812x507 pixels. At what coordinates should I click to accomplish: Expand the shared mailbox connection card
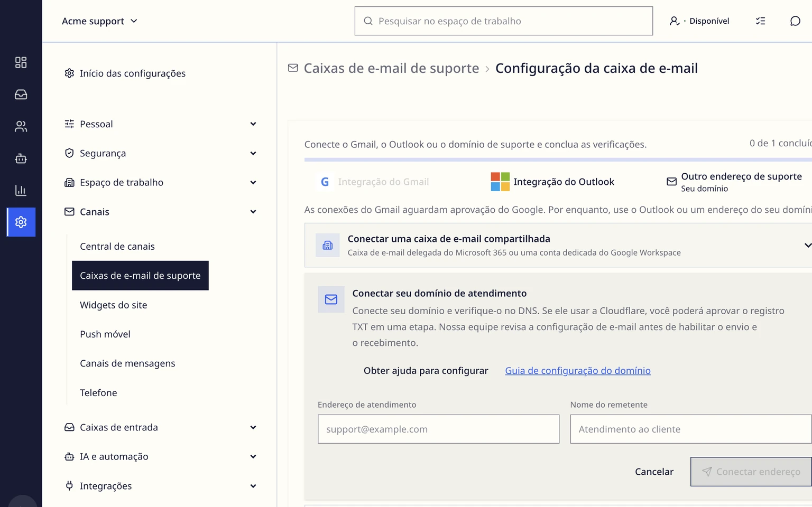point(558,245)
